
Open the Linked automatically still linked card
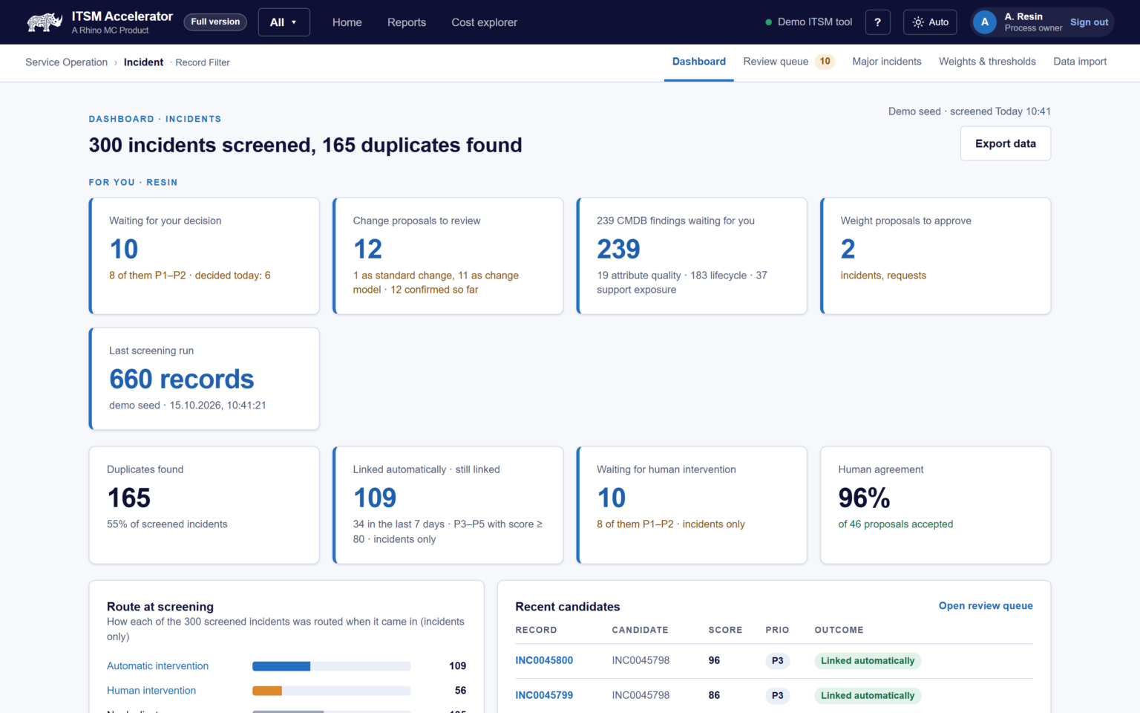[448, 505]
